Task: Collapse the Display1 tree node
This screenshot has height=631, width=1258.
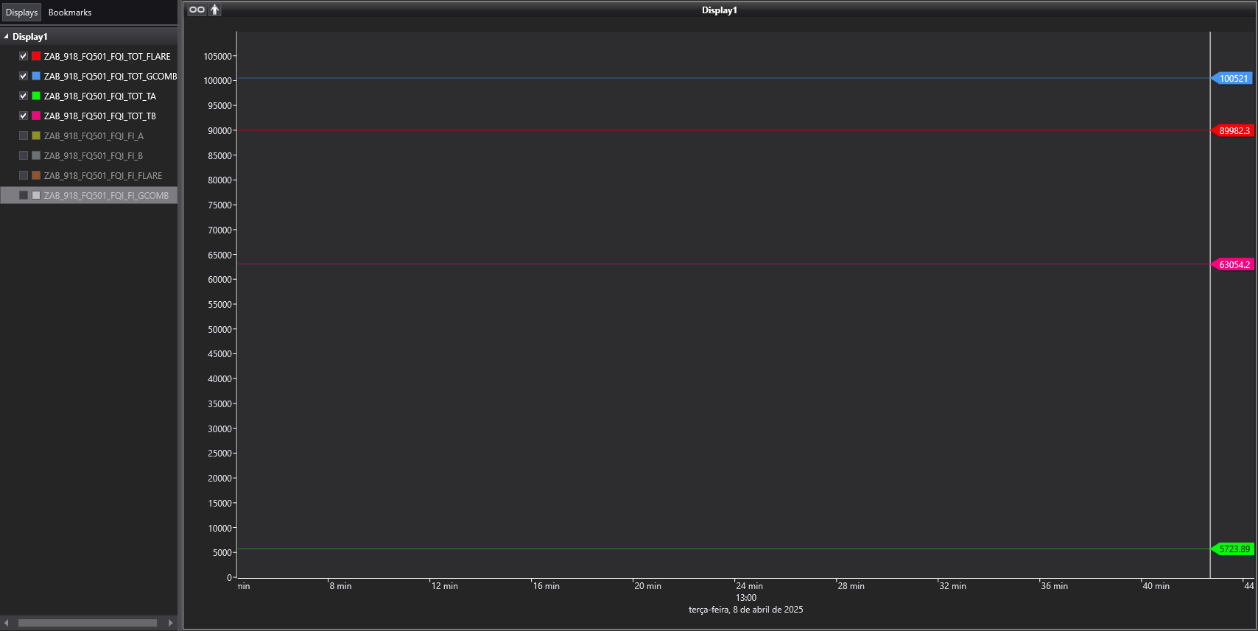Action: coord(7,36)
